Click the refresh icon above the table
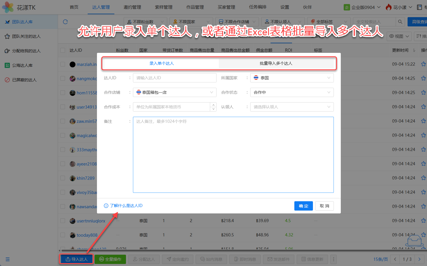Screen dimensions: 427x266 coord(65,22)
